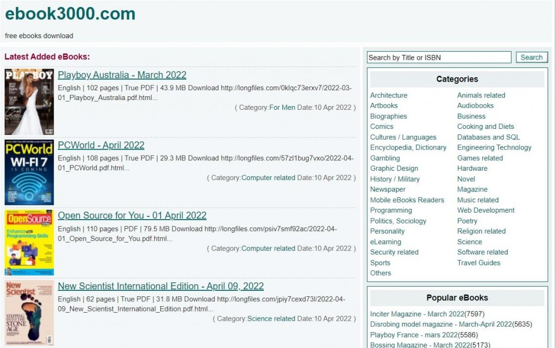556x348 pixels.
Task: Browse the Gambling category
Action: (385, 158)
